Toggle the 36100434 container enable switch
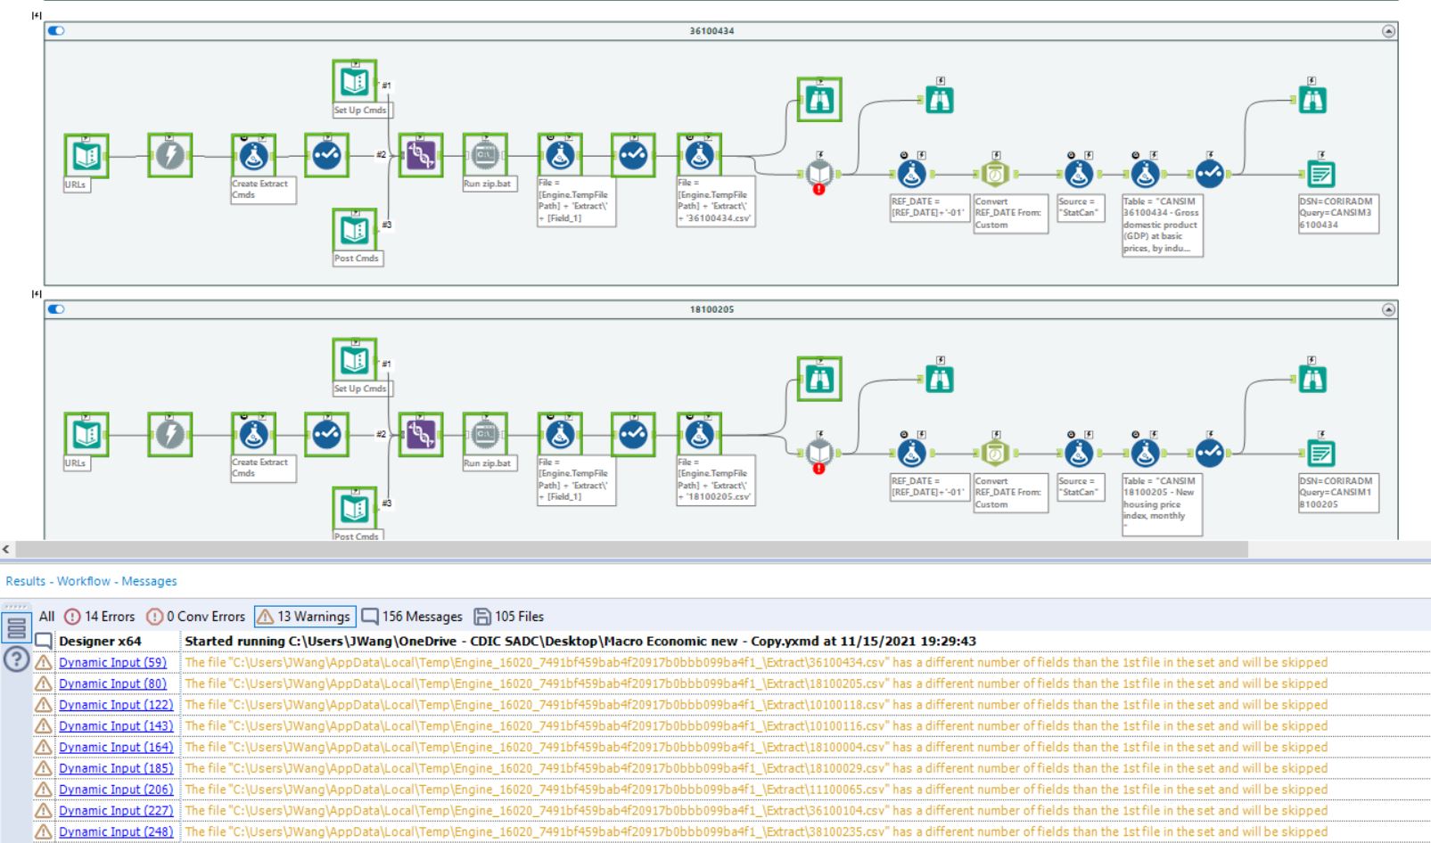The height and width of the screenshot is (843, 1431). pyautogui.click(x=58, y=29)
